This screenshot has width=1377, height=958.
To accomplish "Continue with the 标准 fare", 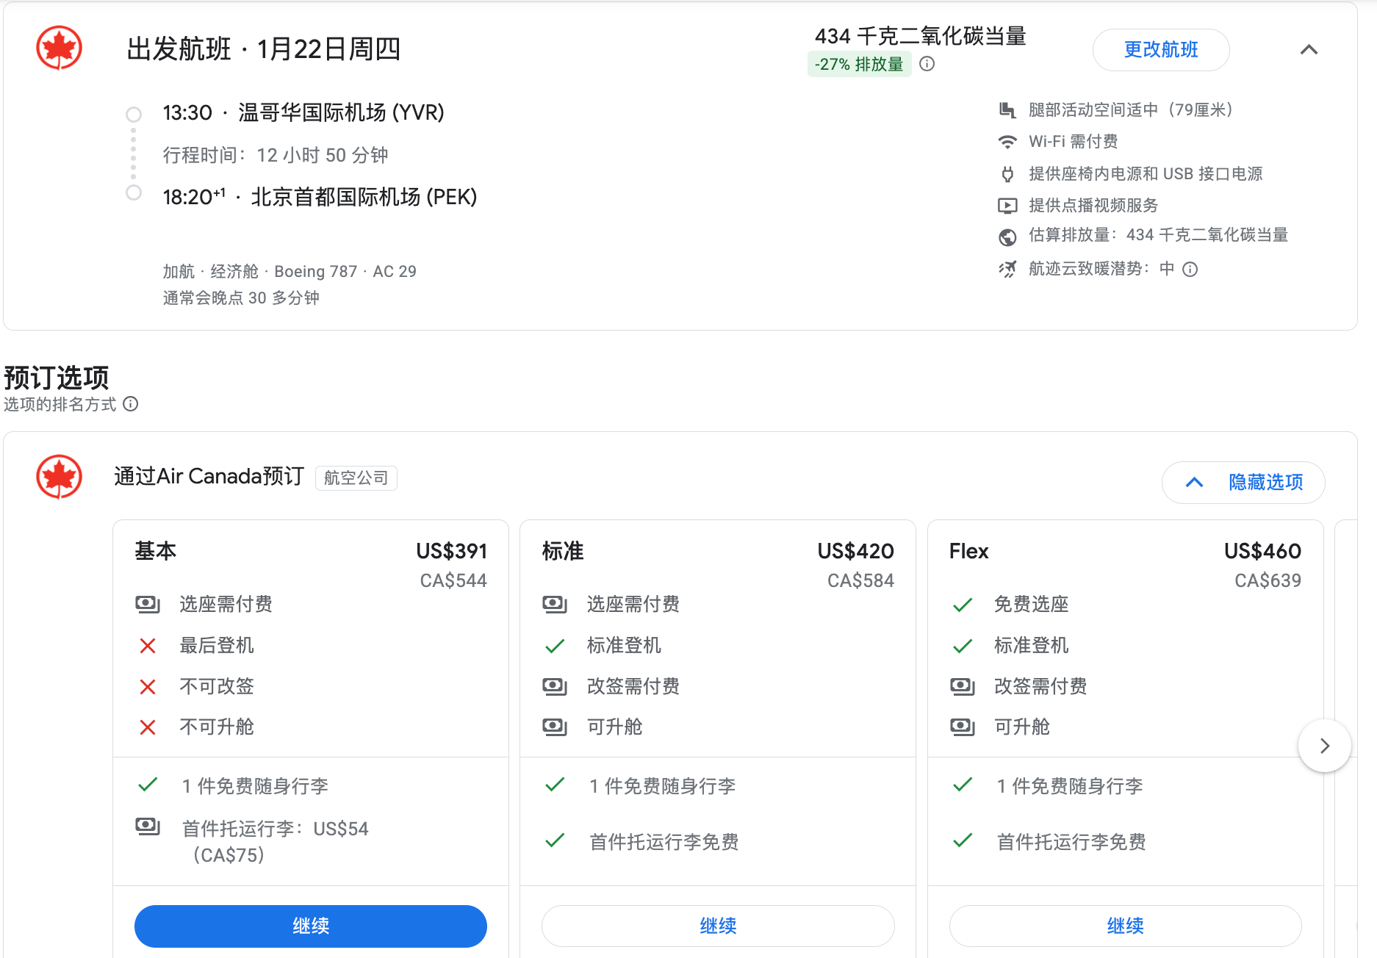I will point(718,926).
